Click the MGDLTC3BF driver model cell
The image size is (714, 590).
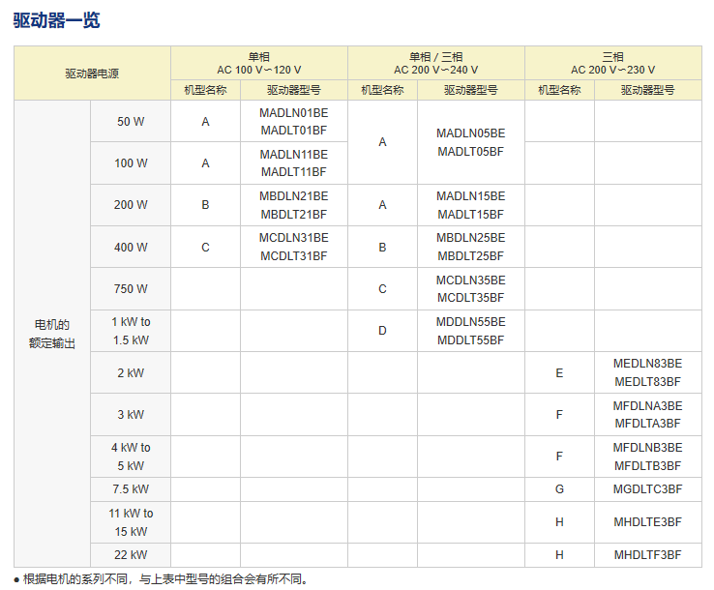click(647, 489)
